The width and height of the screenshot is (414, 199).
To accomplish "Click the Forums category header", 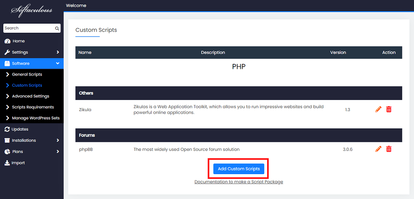I will tap(239, 135).
